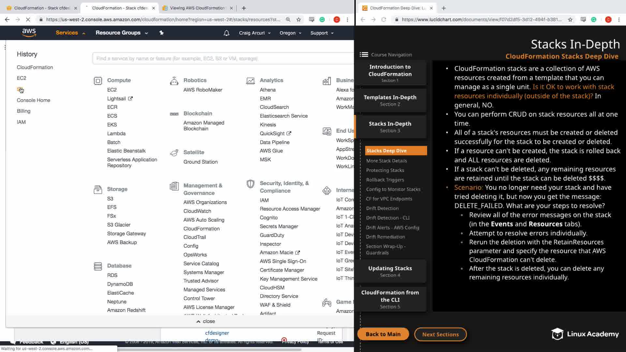This screenshot has width=626, height=352.
Task: Click the AWS logo home icon
Action: coord(29,33)
